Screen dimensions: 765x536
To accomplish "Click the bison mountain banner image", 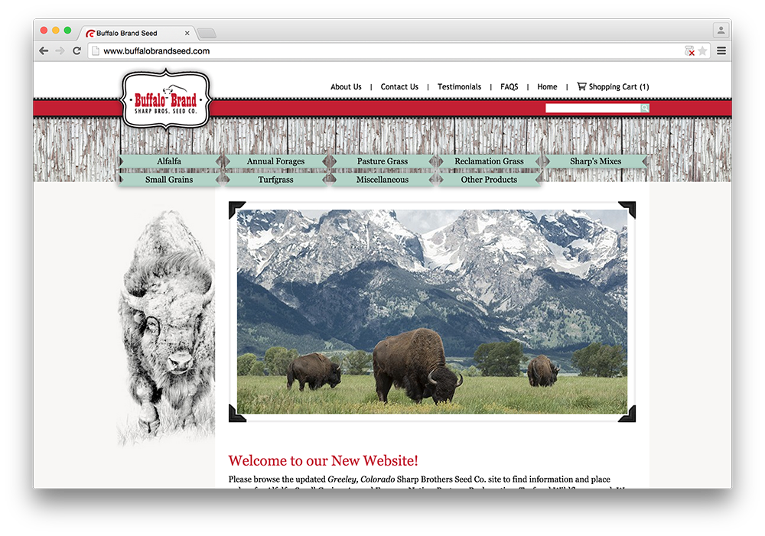I will [x=432, y=312].
